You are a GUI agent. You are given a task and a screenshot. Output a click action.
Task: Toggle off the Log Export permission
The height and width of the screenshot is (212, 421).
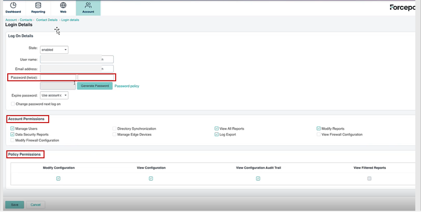(x=216, y=134)
